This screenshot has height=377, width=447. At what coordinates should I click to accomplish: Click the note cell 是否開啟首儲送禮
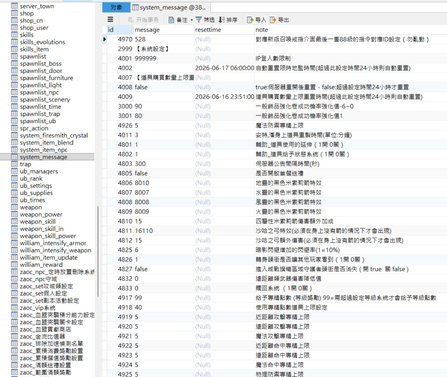pyautogui.click(x=351, y=173)
